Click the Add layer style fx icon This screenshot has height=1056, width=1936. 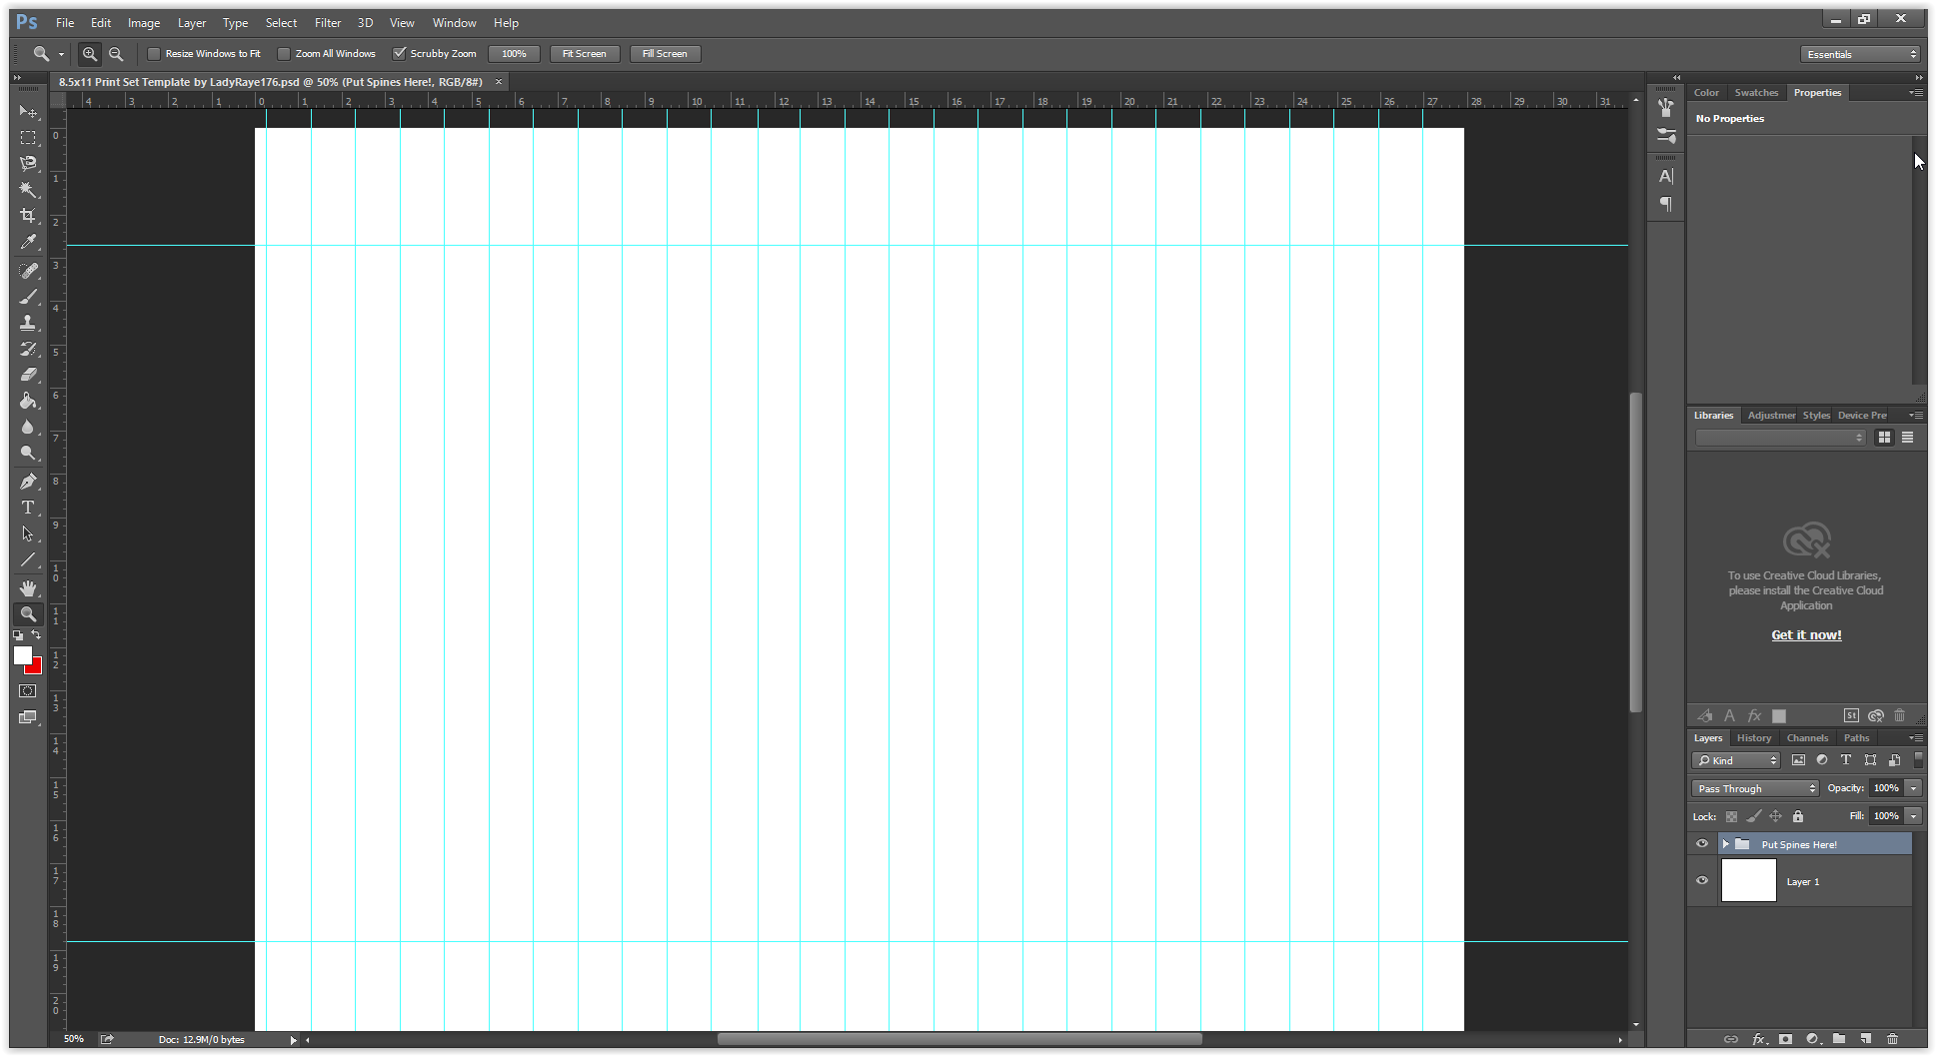click(x=1759, y=1039)
